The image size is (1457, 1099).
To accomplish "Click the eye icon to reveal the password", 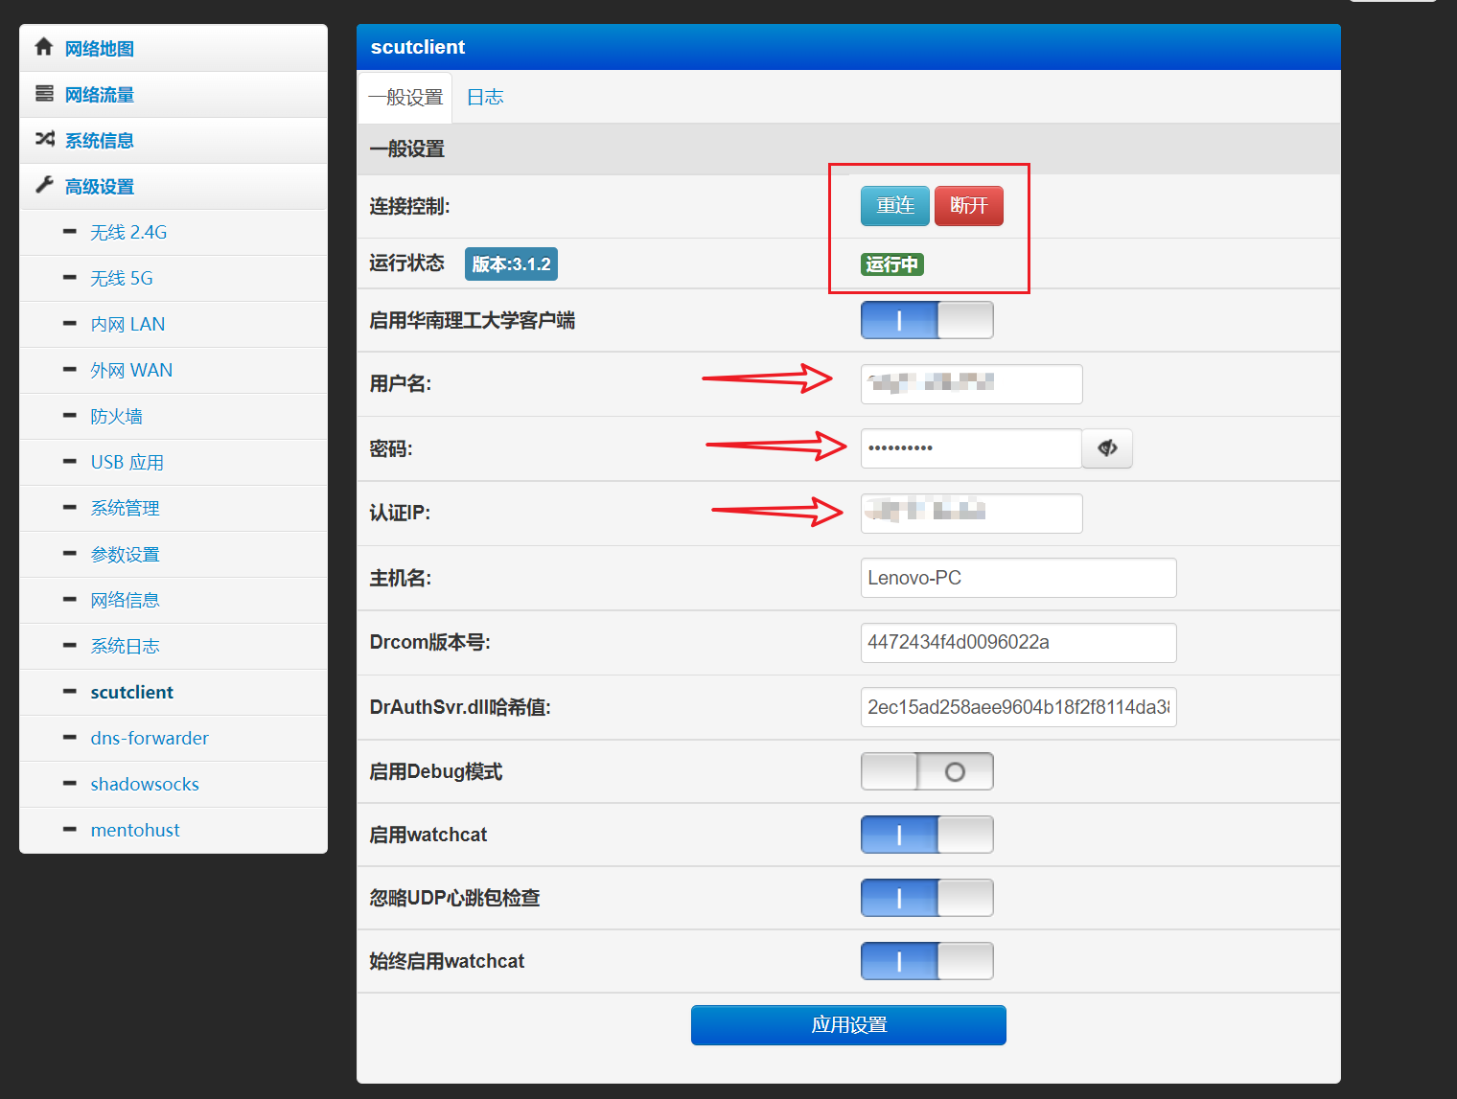I will pyautogui.click(x=1107, y=448).
